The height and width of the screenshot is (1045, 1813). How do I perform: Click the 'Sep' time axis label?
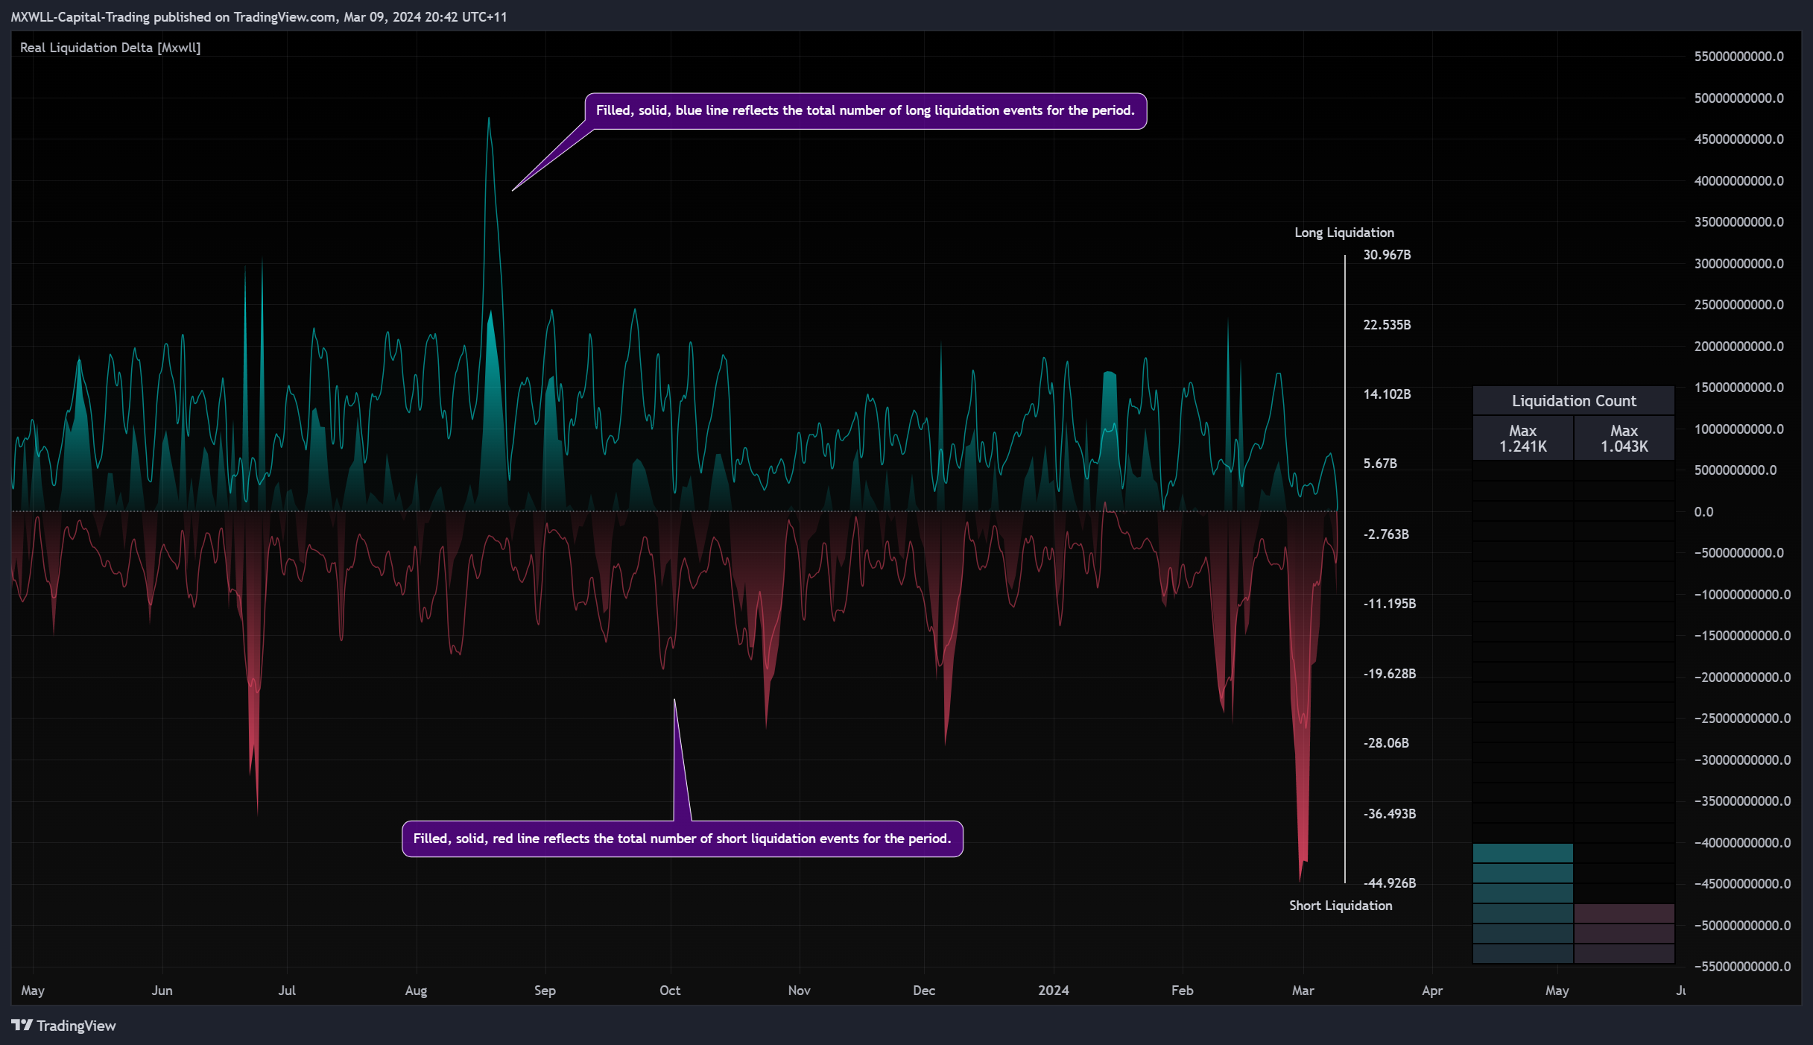coord(545,991)
